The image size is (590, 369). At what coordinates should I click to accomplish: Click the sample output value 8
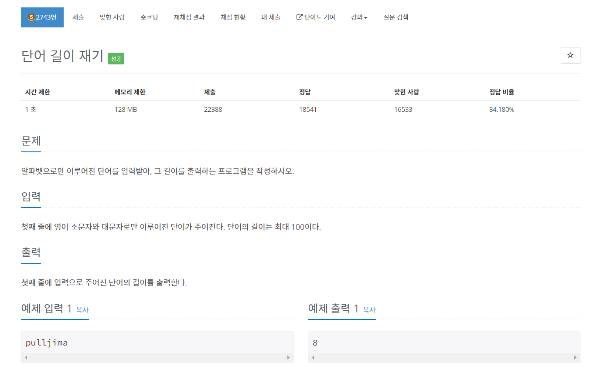tap(315, 343)
